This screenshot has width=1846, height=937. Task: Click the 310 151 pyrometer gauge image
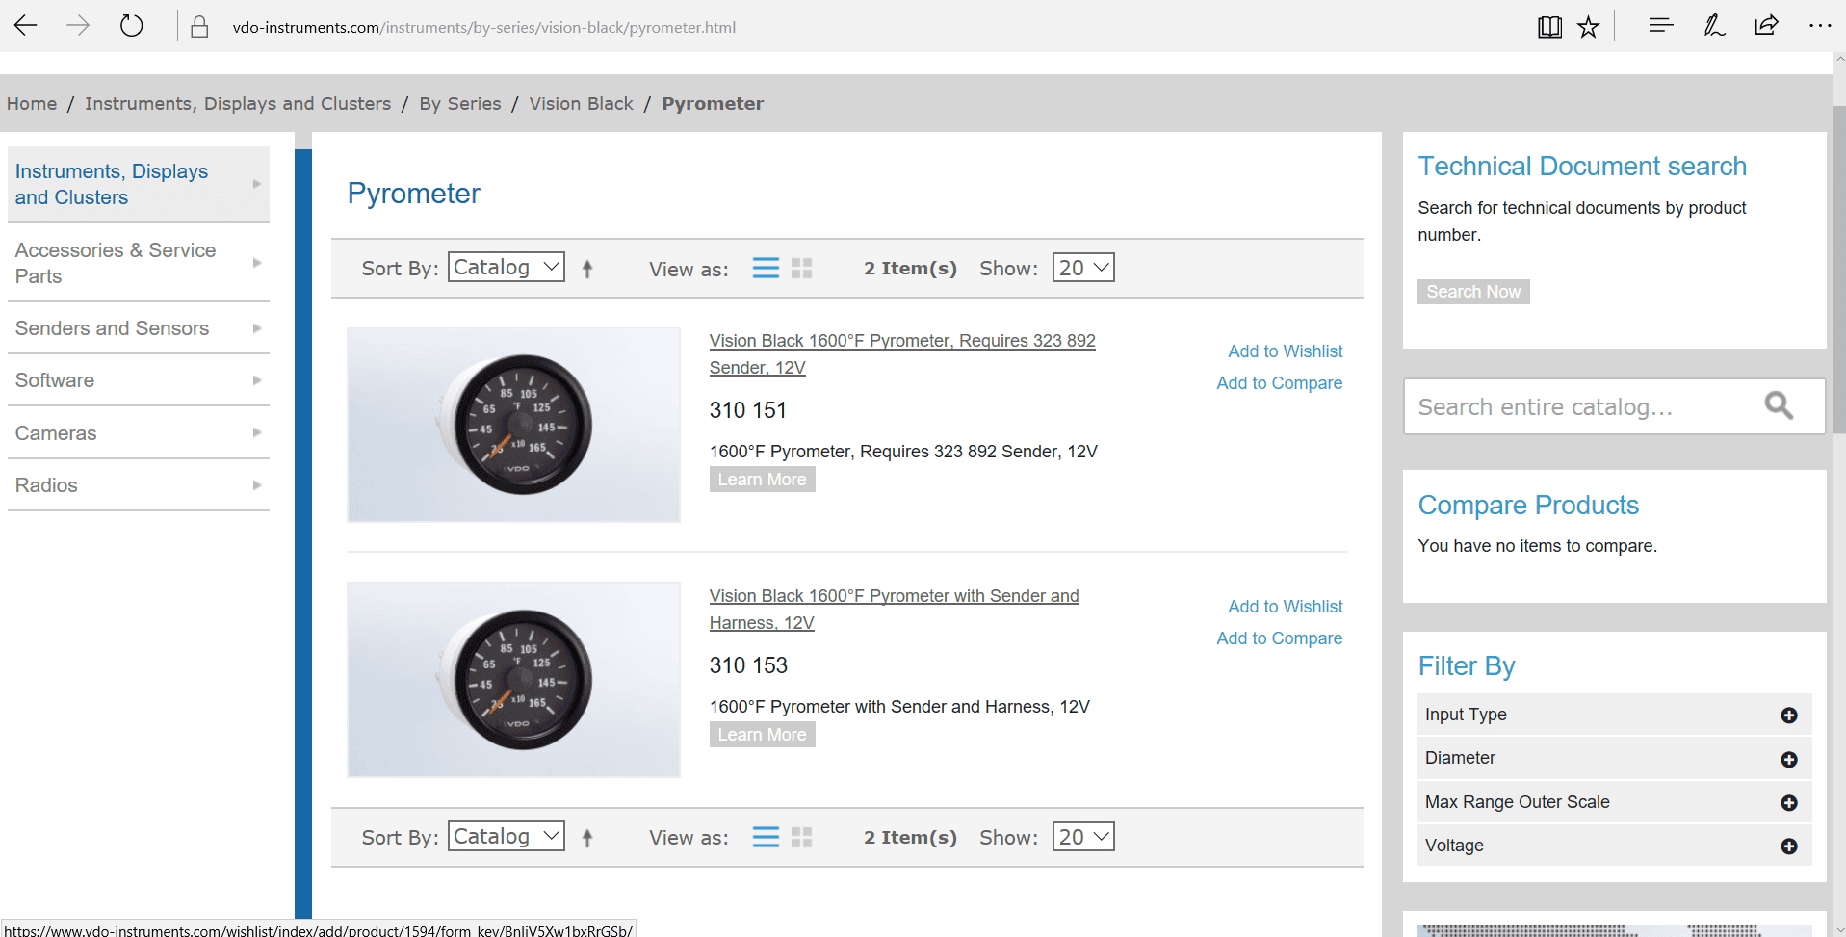(513, 425)
